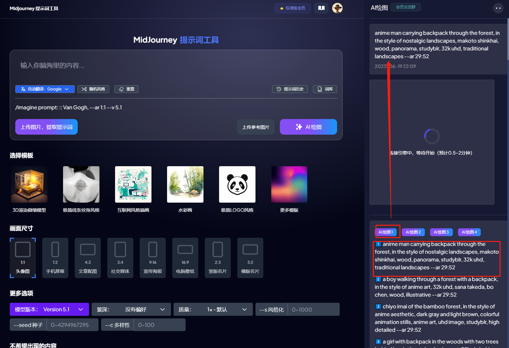Click the --seed 种子 input field
The image size is (509, 348).
72,325
